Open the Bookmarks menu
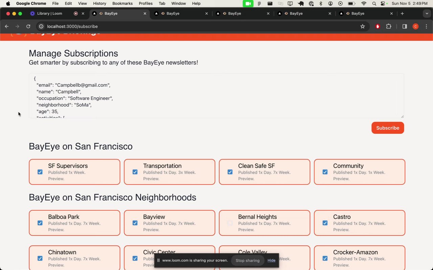The height and width of the screenshot is (270, 433). click(x=123, y=3)
